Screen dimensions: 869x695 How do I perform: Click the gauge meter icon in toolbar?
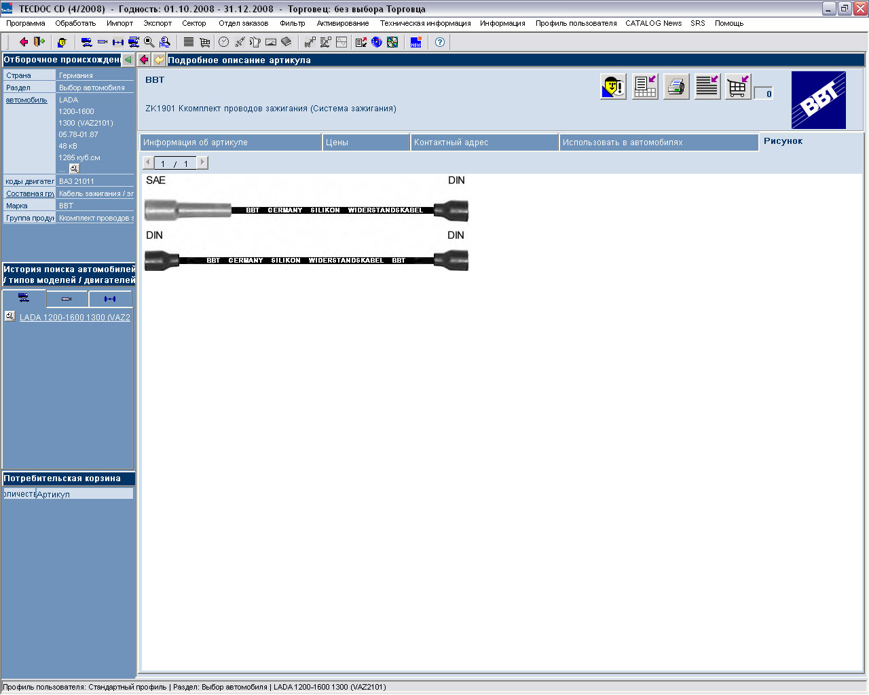[x=271, y=42]
